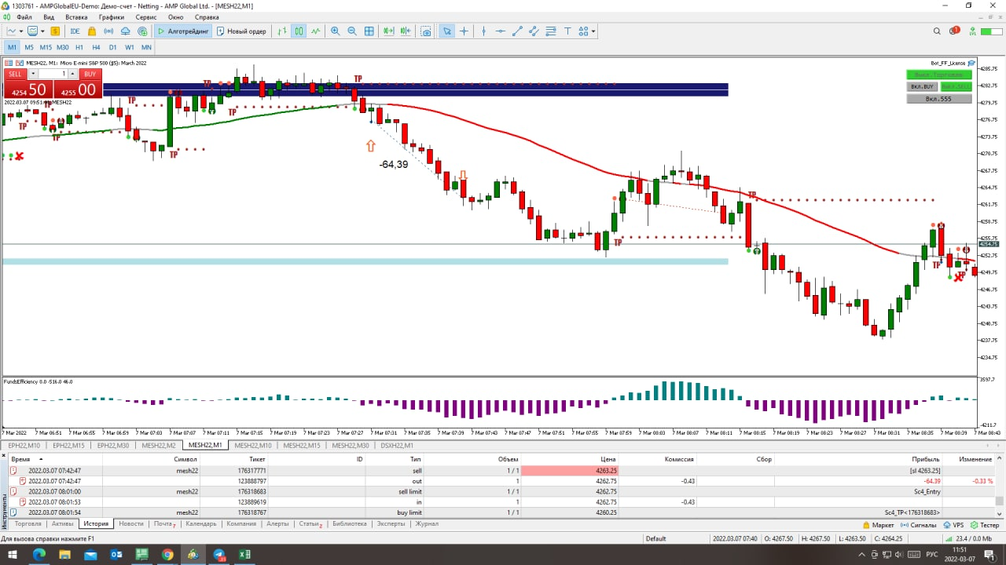Open the search magnifier icon

pyautogui.click(x=937, y=31)
